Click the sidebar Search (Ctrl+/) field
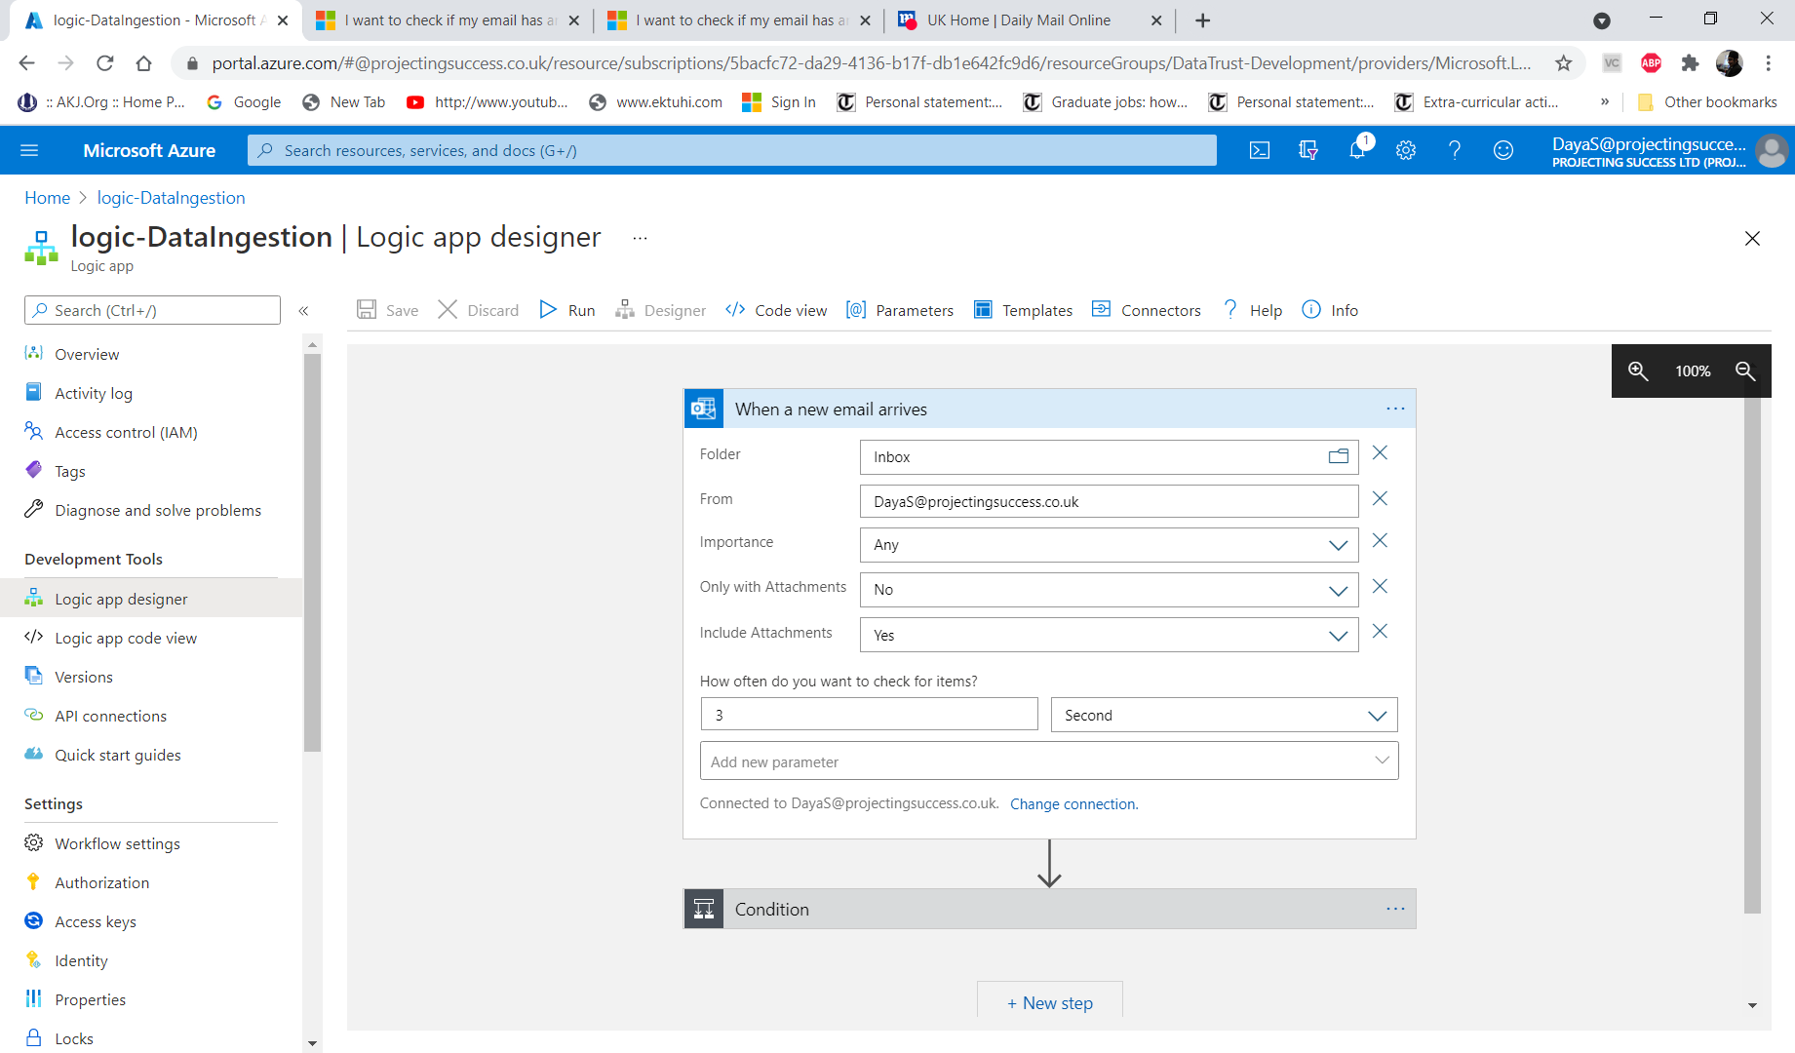This screenshot has width=1795, height=1053. 152,310
